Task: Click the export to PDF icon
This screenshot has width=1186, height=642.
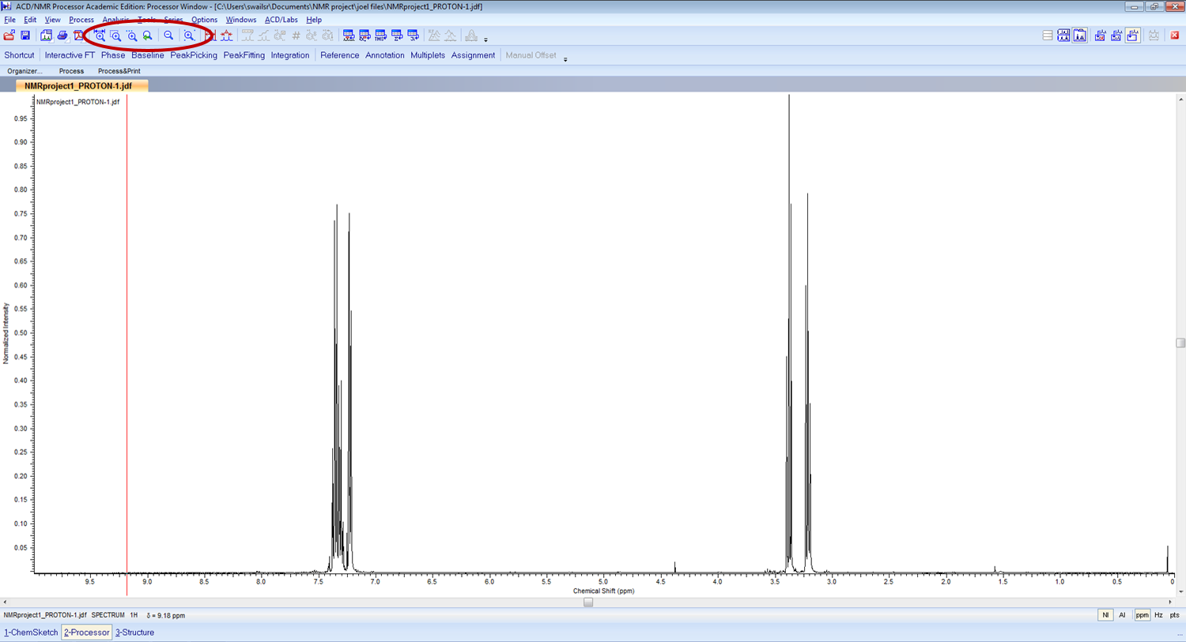Action: [x=78, y=36]
